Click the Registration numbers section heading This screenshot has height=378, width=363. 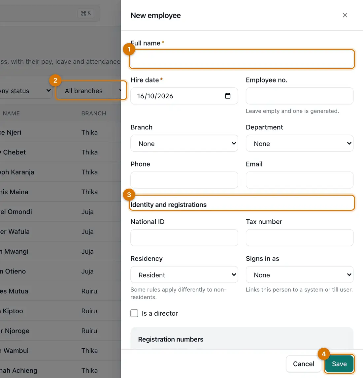[x=171, y=339]
